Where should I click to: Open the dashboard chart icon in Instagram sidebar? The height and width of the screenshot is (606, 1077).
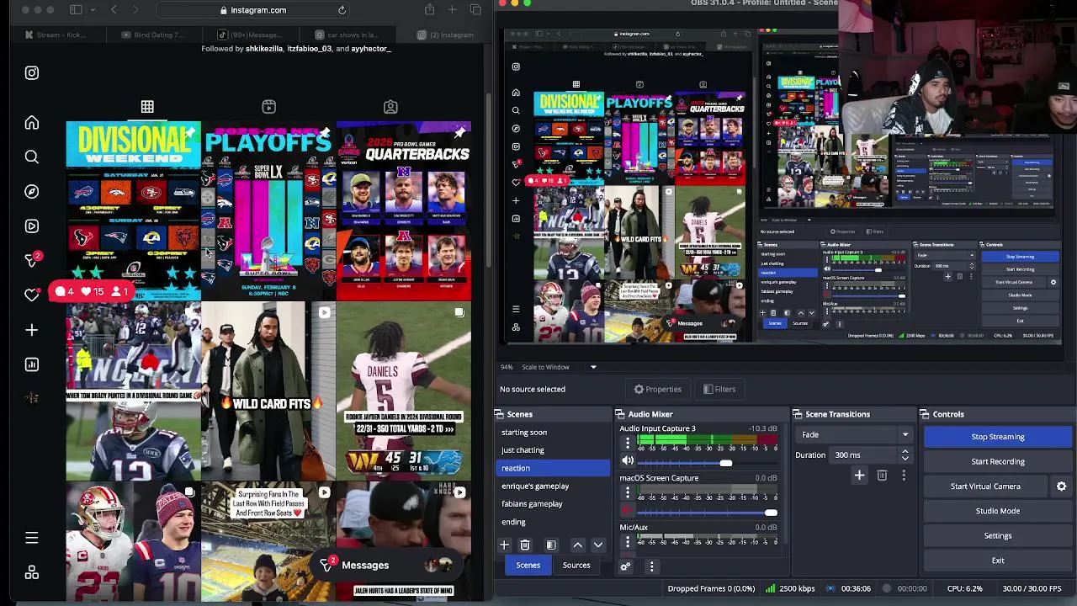click(31, 364)
